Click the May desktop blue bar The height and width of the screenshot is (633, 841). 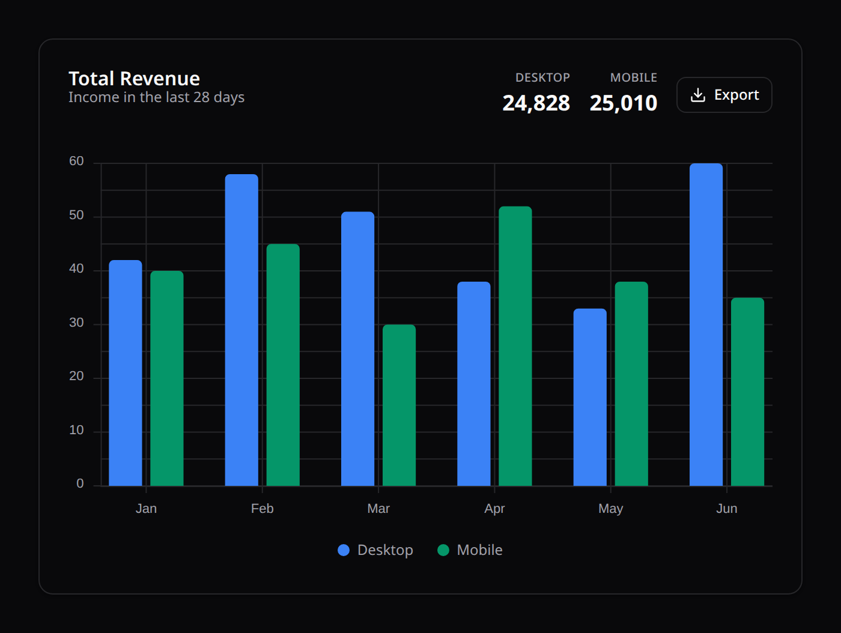point(590,398)
